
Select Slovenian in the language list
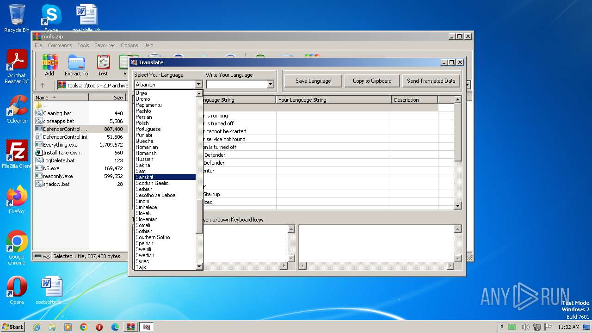(x=165, y=219)
